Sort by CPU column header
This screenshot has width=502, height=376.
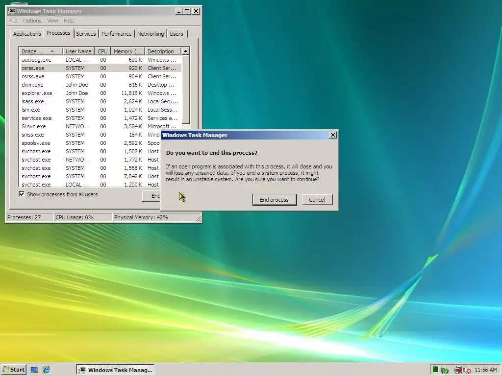coord(102,51)
